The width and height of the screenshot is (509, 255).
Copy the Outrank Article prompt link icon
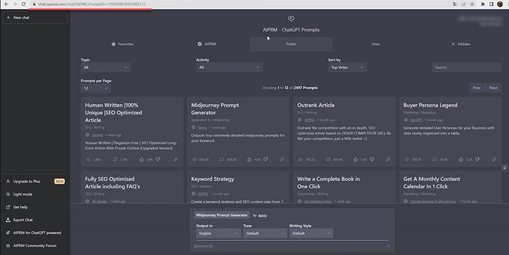pyautogui.click(x=388, y=159)
